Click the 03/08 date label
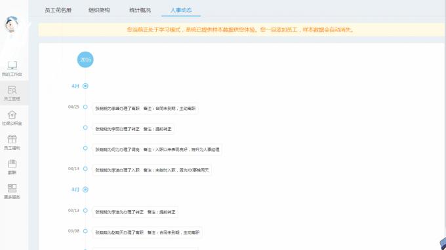This screenshot has height=250, width=446. pyautogui.click(x=73, y=231)
